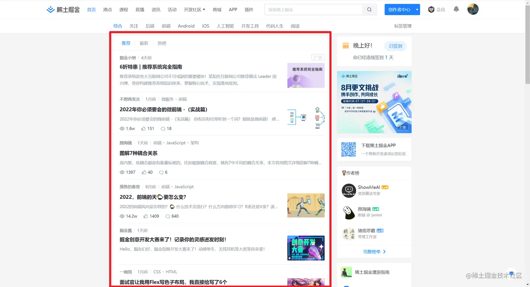The width and height of the screenshot is (530, 287).
Task: Open the 会员 membership badge icon
Action: 432,9
